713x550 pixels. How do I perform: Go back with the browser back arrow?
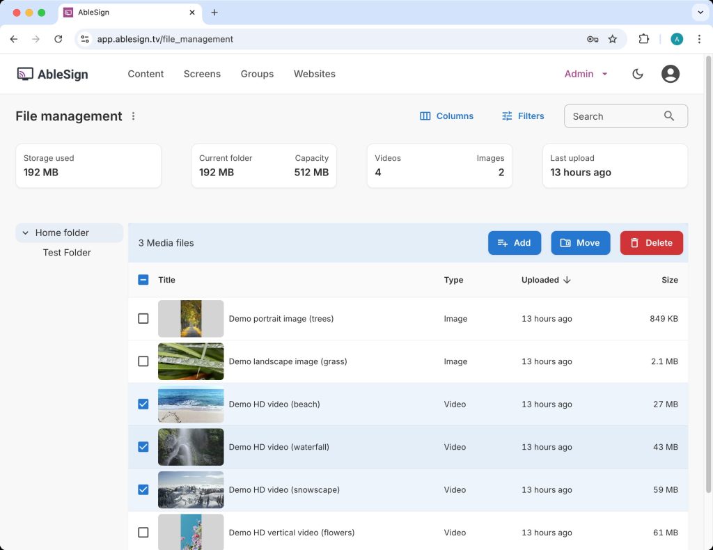(x=14, y=39)
